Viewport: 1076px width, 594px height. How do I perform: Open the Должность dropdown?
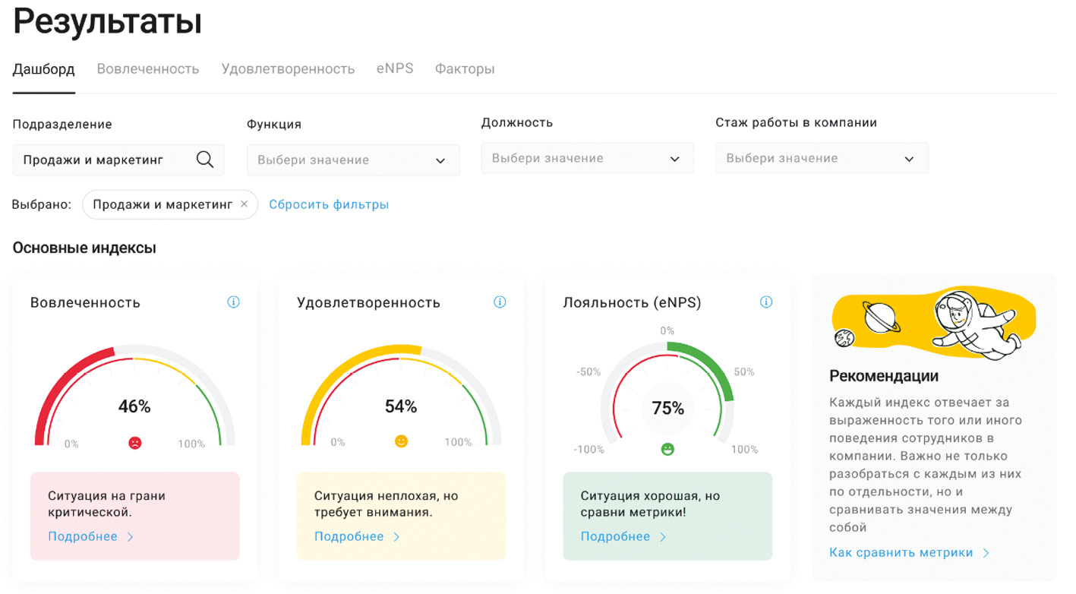[x=587, y=159]
